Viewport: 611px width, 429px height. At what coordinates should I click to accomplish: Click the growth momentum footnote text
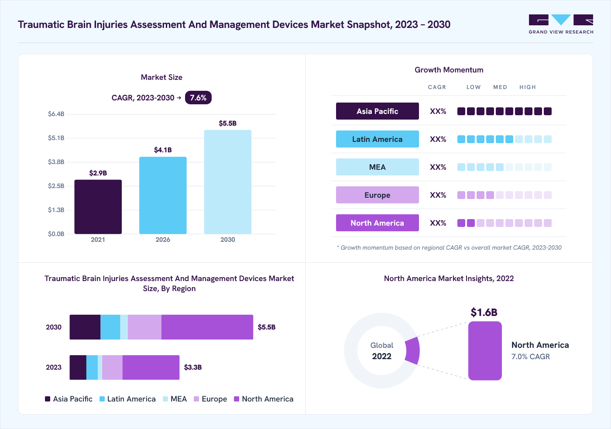(x=449, y=247)
